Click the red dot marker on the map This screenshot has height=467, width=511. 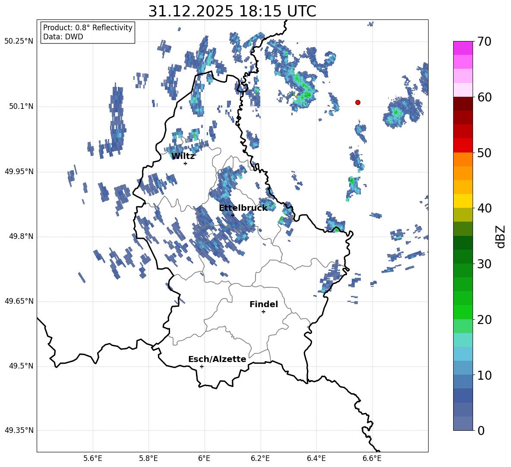coord(358,102)
